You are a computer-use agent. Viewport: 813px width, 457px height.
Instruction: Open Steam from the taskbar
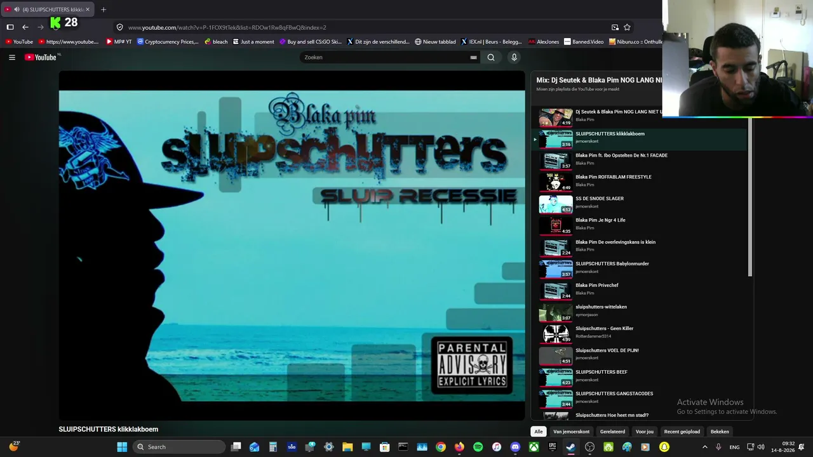coord(571,447)
